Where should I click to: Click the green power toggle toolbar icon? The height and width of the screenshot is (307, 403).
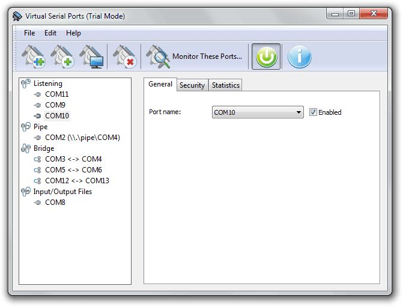(x=265, y=57)
